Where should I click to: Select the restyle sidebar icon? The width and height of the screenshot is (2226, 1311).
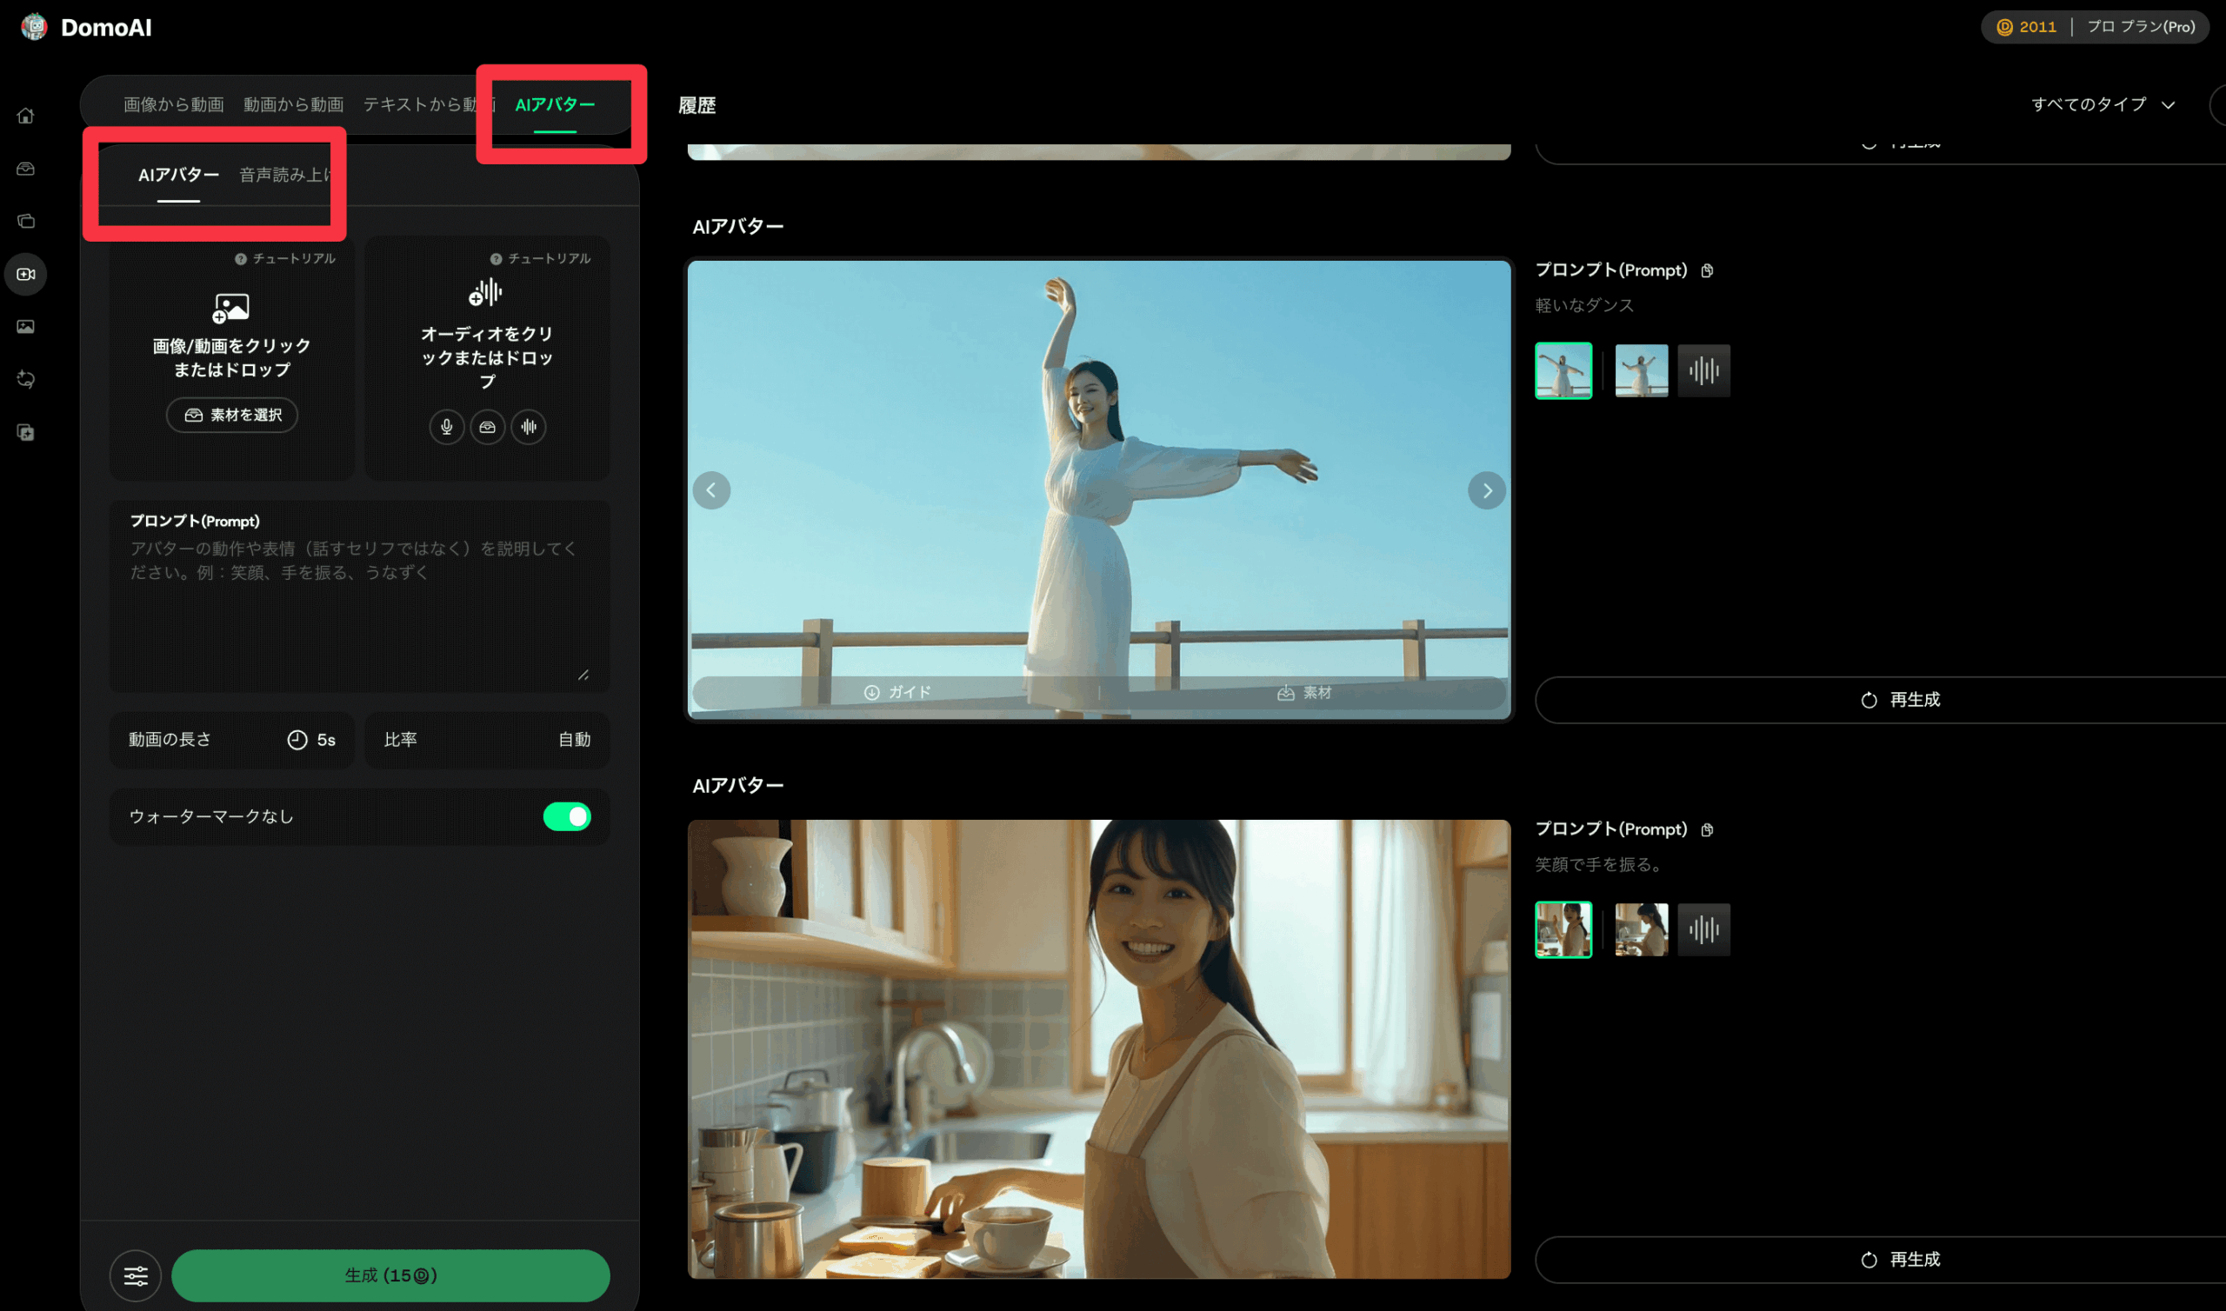[x=25, y=379]
